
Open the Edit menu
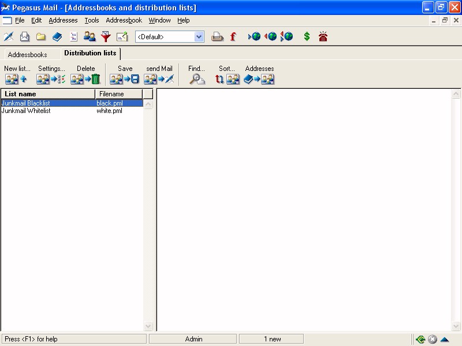(36, 20)
